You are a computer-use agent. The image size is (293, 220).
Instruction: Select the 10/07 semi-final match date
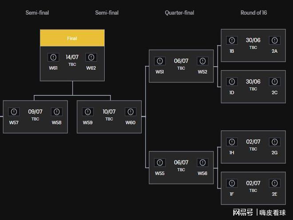coord(109,112)
